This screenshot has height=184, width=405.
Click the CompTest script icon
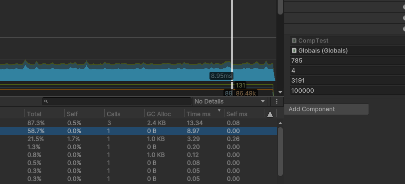tap(294, 40)
